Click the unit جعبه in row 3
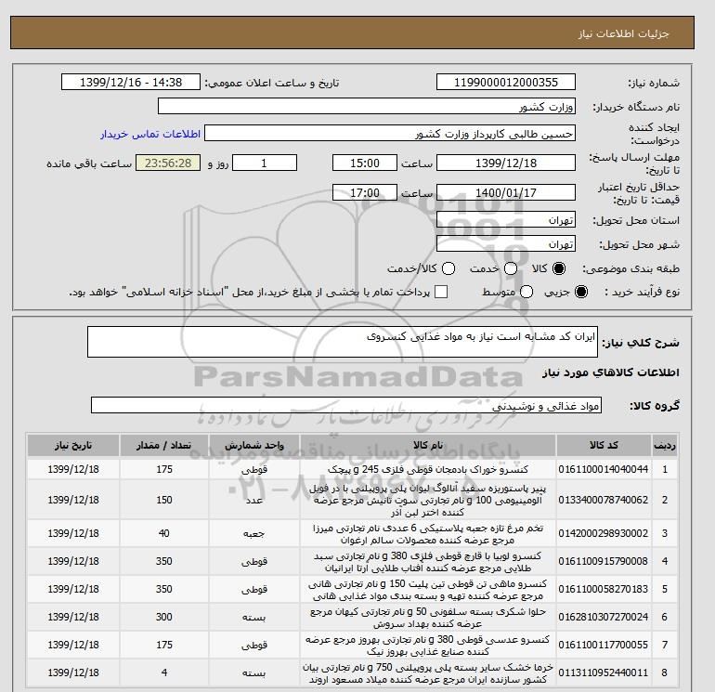 pos(254,533)
